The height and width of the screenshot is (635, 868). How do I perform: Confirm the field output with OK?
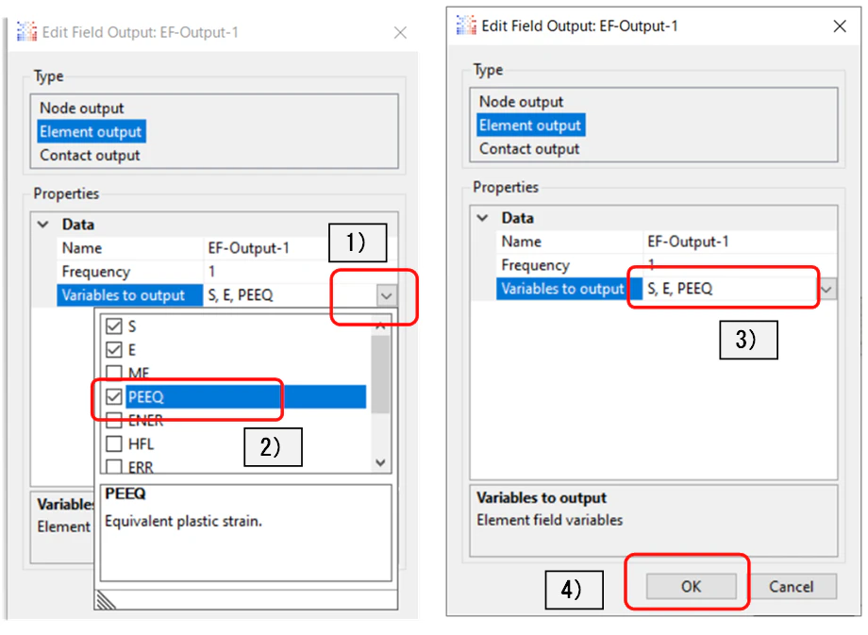[691, 586]
